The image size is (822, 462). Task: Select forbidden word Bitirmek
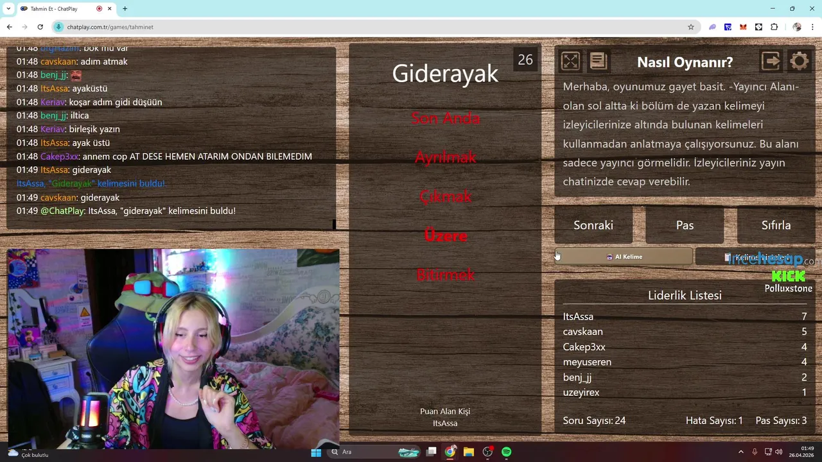pos(445,275)
